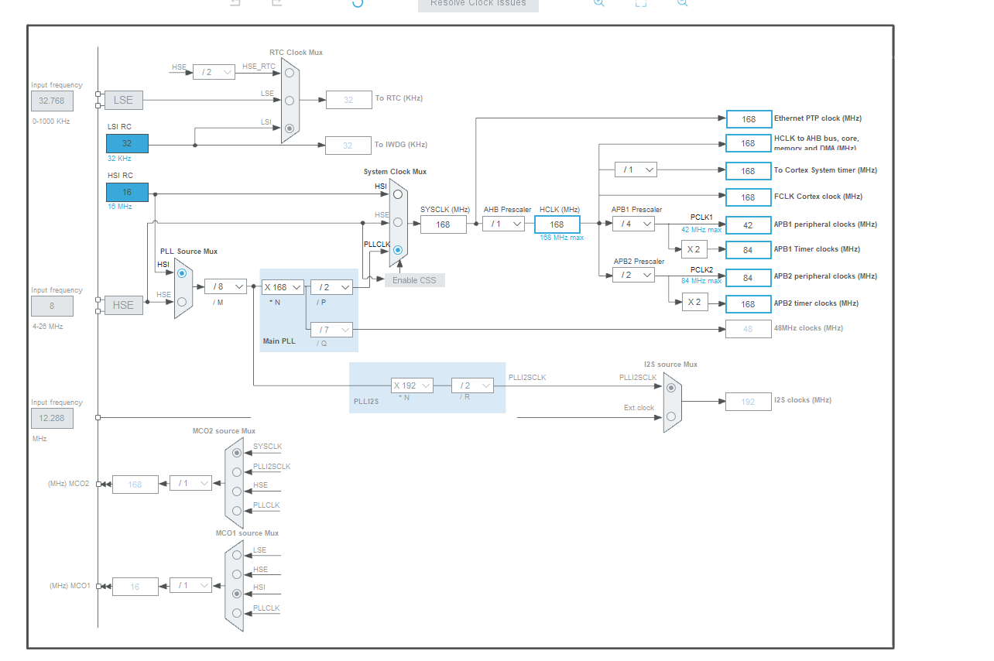
Task: Select LSE source in the RTC Clock Mux
Action: coord(289,101)
